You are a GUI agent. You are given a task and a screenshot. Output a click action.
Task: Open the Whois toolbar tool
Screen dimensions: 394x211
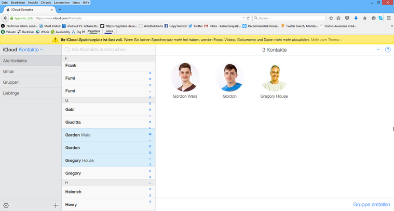click(43, 32)
